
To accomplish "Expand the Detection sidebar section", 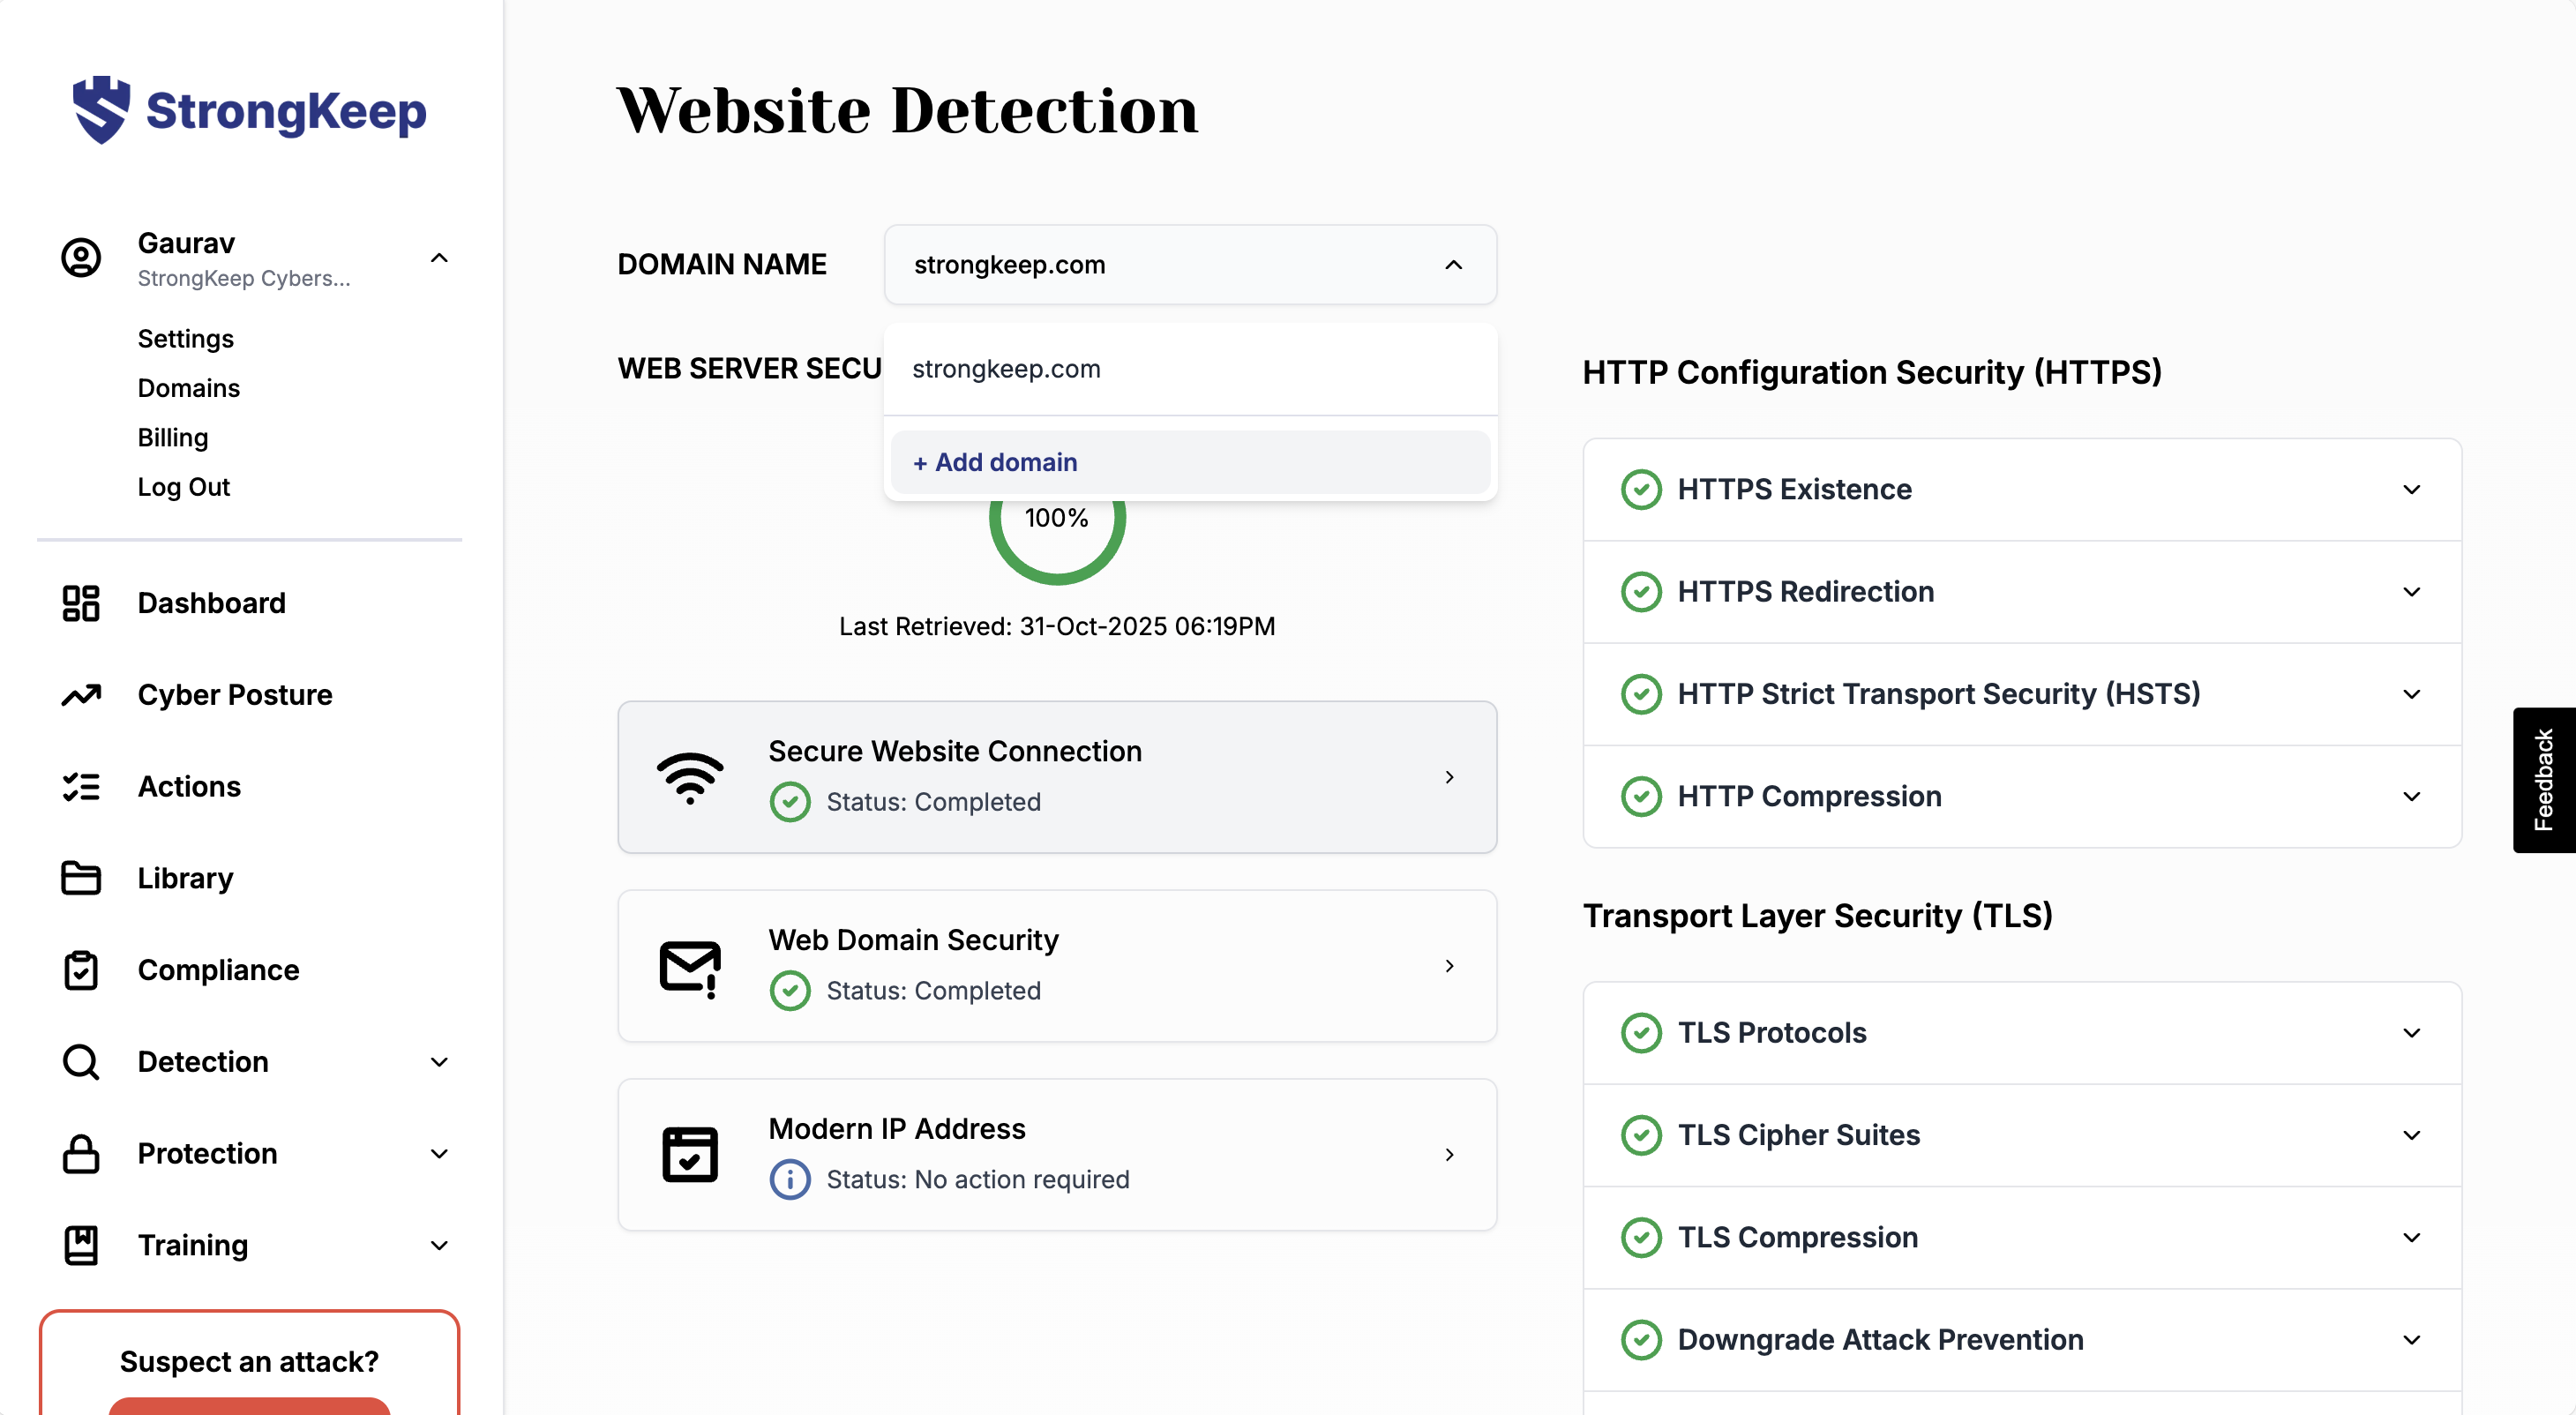I will click(439, 1062).
